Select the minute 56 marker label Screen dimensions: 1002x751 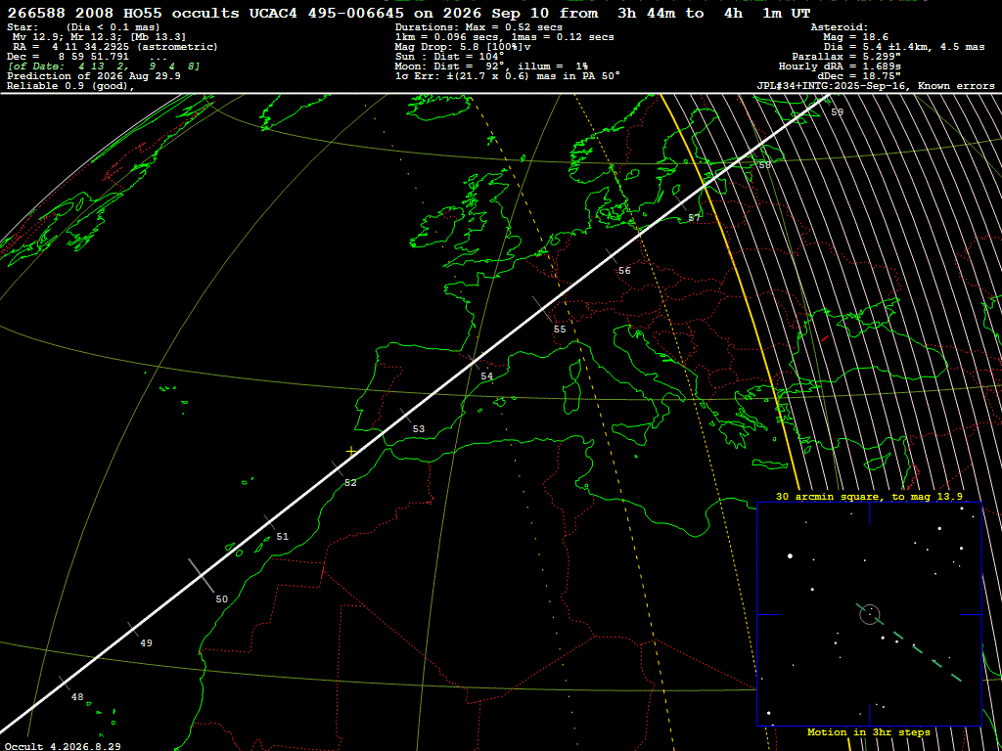(x=624, y=271)
